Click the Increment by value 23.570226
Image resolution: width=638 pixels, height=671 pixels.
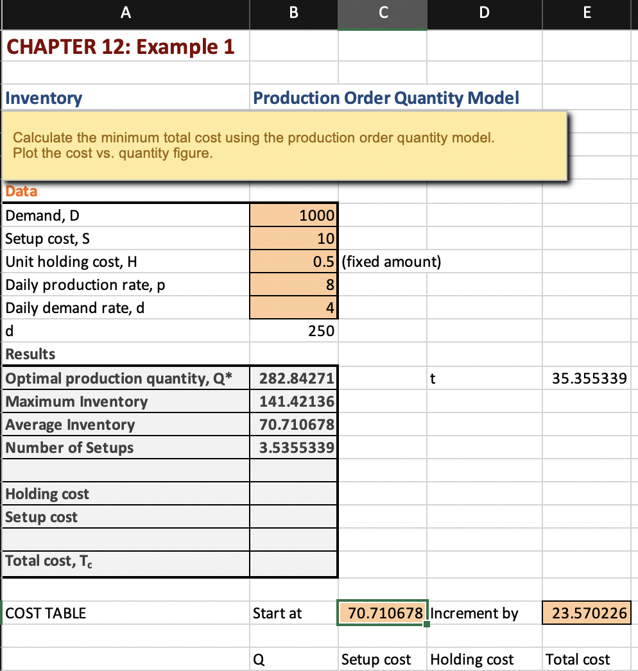586,613
